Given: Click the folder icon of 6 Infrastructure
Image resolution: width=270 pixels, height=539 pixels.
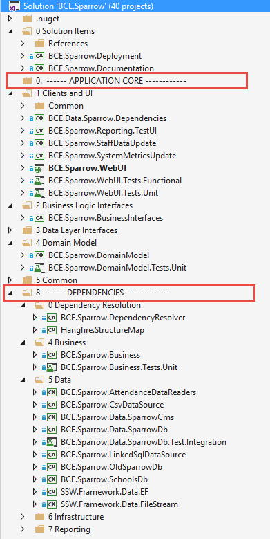Looking at the screenshot, I should click(40, 517).
